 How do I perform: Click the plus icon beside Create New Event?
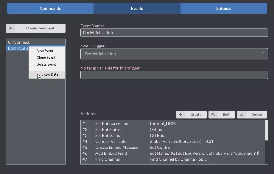11,28
